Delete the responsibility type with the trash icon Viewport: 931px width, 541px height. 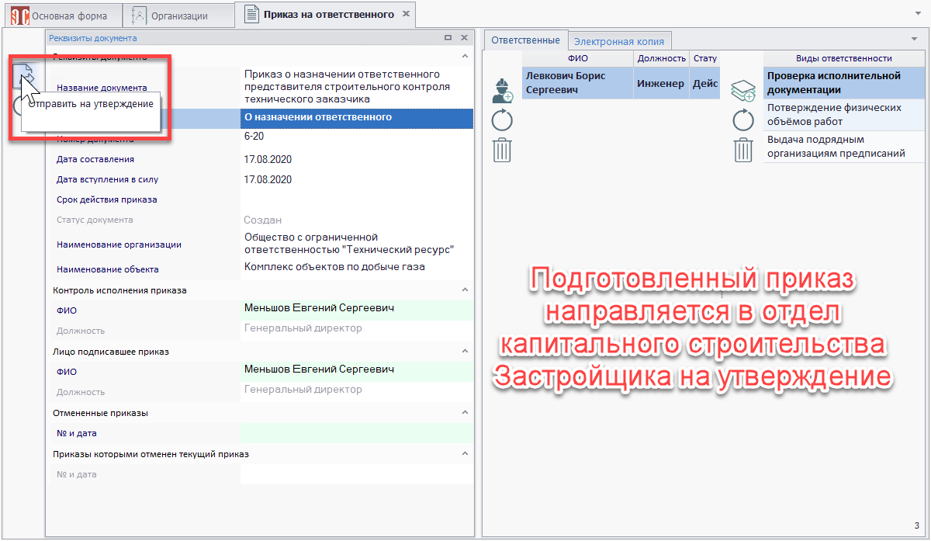point(743,149)
